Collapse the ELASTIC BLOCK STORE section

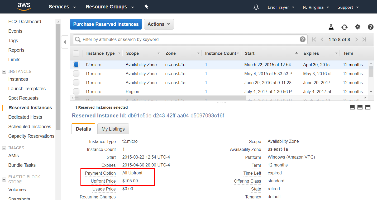click(x=4, y=179)
